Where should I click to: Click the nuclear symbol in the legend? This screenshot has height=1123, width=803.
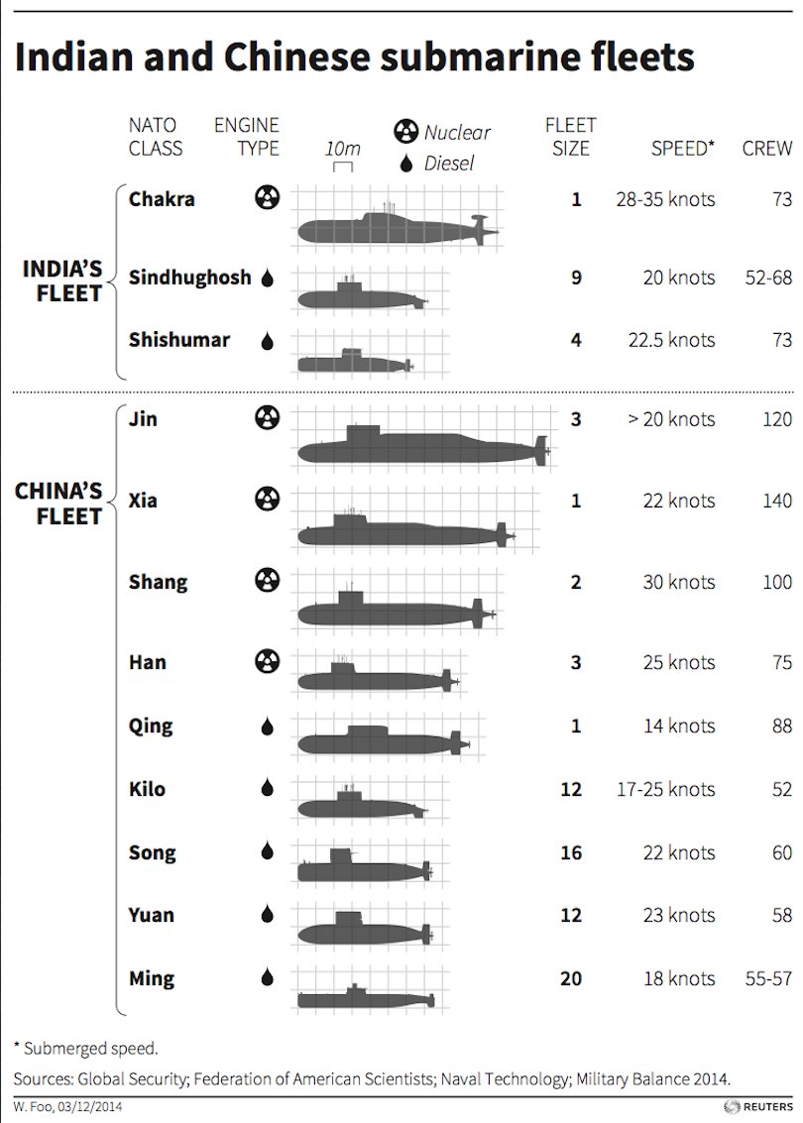click(x=406, y=132)
